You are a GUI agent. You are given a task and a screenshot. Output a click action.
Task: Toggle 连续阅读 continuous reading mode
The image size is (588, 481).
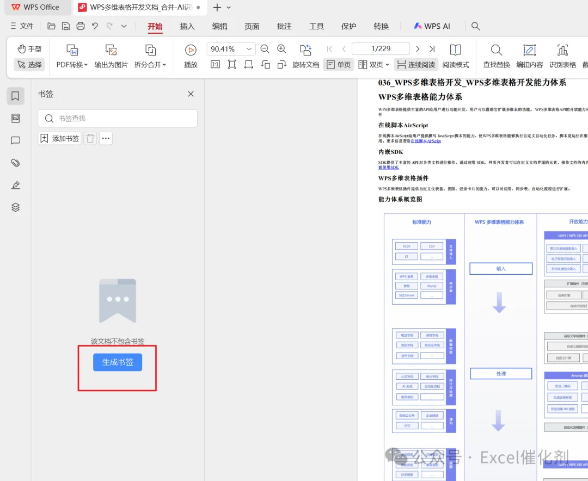coord(416,65)
